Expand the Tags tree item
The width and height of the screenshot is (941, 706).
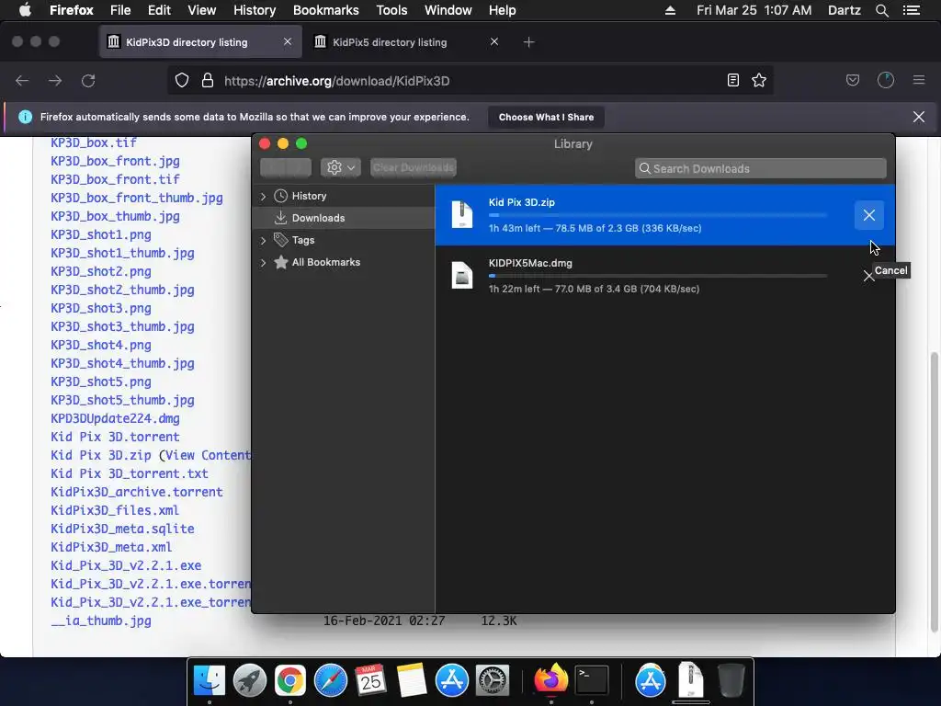pos(263,240)
